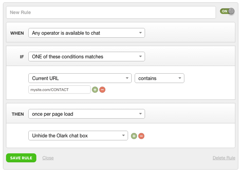Open the contains operator dropdown
This screenshot has height=172, width=241.
point(159,78)
